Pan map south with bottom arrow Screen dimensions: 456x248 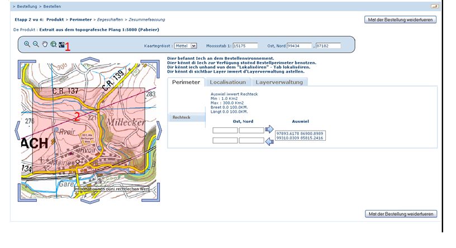89,201
